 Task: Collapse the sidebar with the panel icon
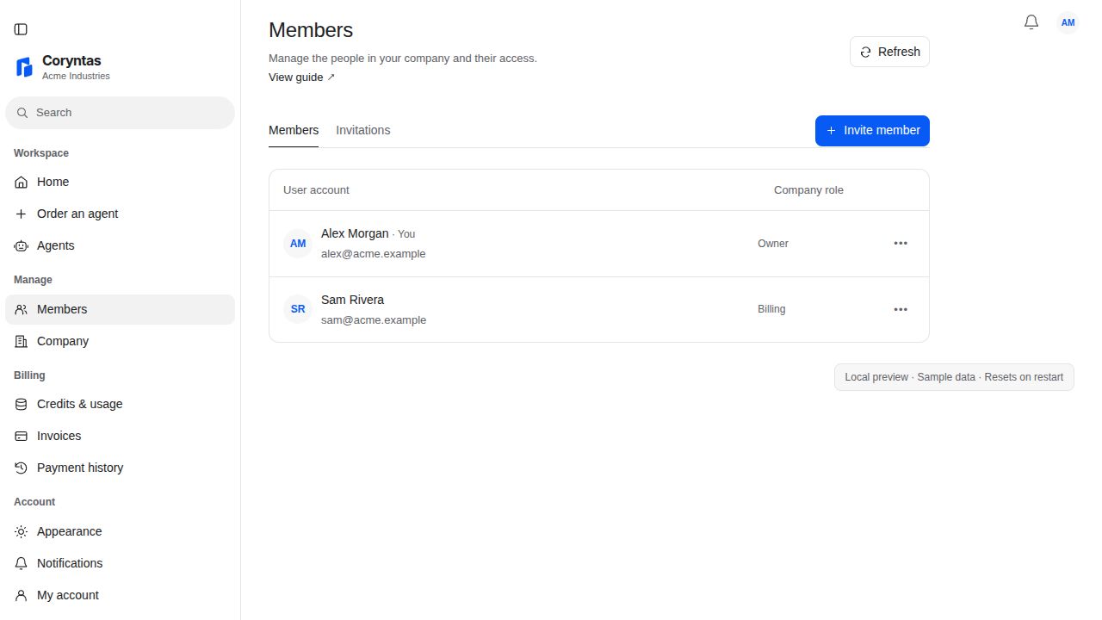tap(21, 29)
